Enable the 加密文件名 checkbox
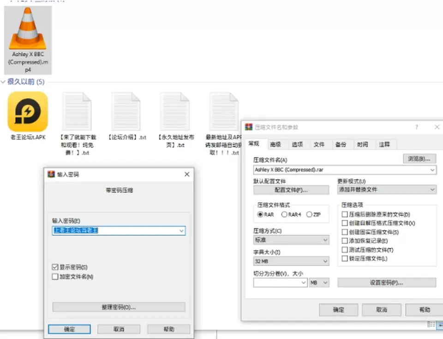This screenshot has width=443, height=339. pyautogui.click(x=55, y=277)
